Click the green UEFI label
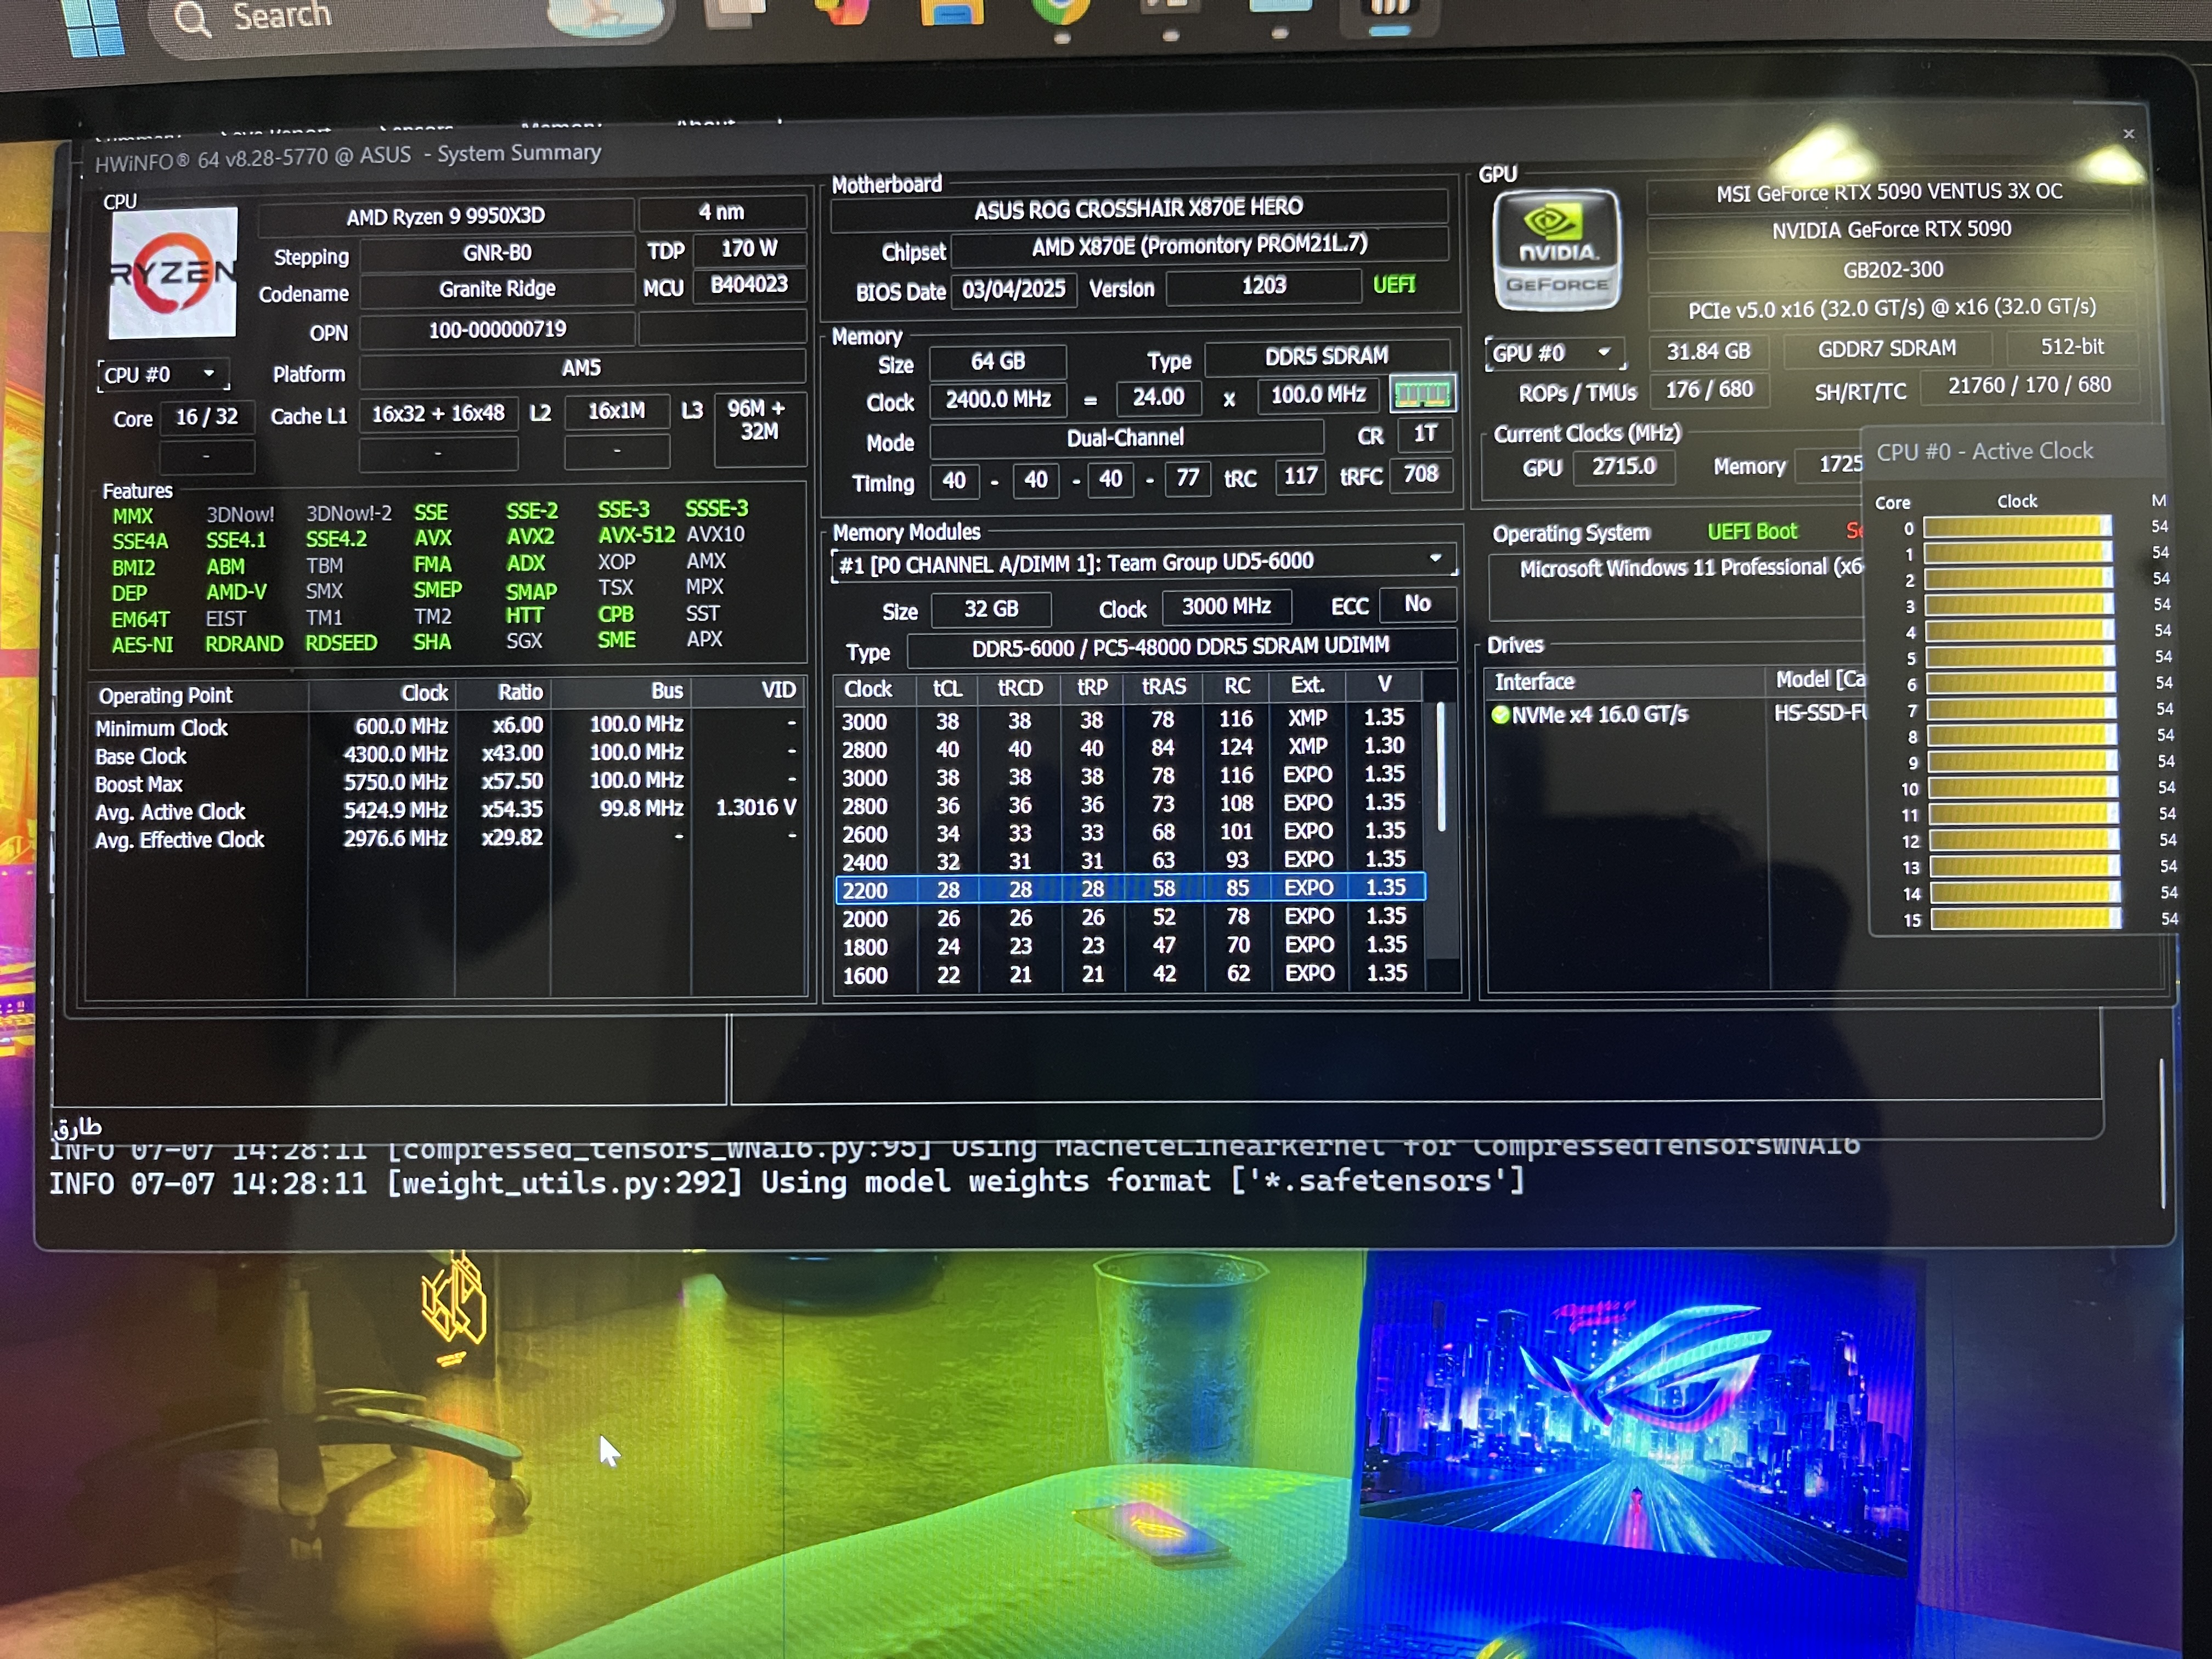2212x1659 pixels. pos(1394,285)
